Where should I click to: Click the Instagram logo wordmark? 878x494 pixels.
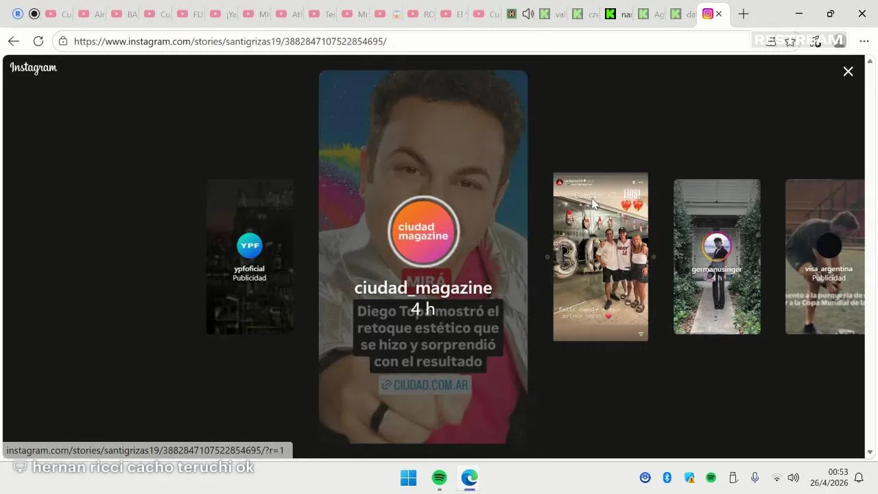click(33, 68)
